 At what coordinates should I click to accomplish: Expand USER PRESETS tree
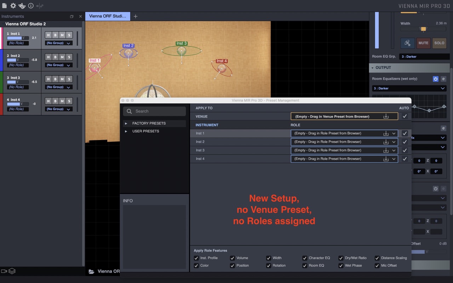(126, 131)
